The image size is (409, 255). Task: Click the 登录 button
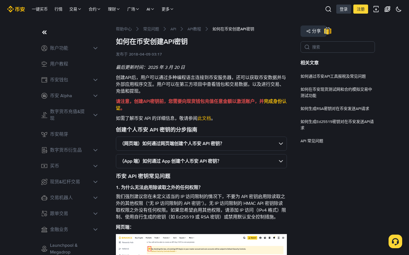coord(344,9)
